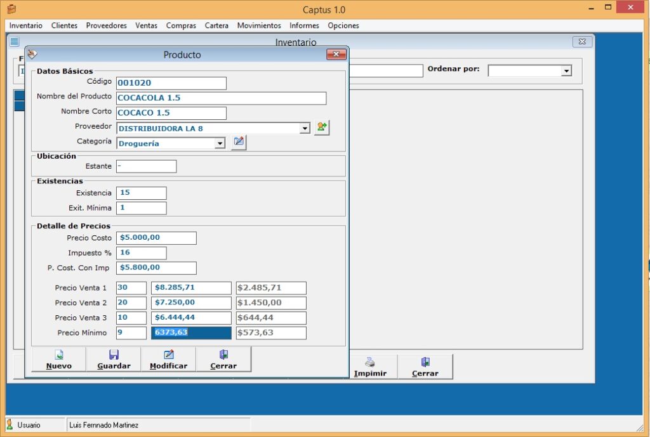This screenshot has height=437, width=650.
Task: Click Cerrar in the Producto dialog
Action: [x=223, y=359]
